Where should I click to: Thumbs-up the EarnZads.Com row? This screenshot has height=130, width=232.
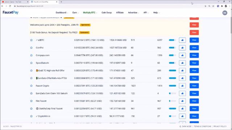pos(182,93)
